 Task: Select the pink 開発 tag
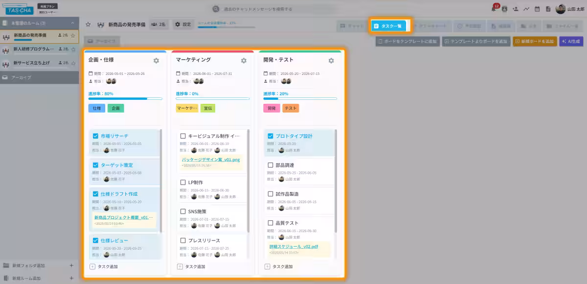coord(271,108)
